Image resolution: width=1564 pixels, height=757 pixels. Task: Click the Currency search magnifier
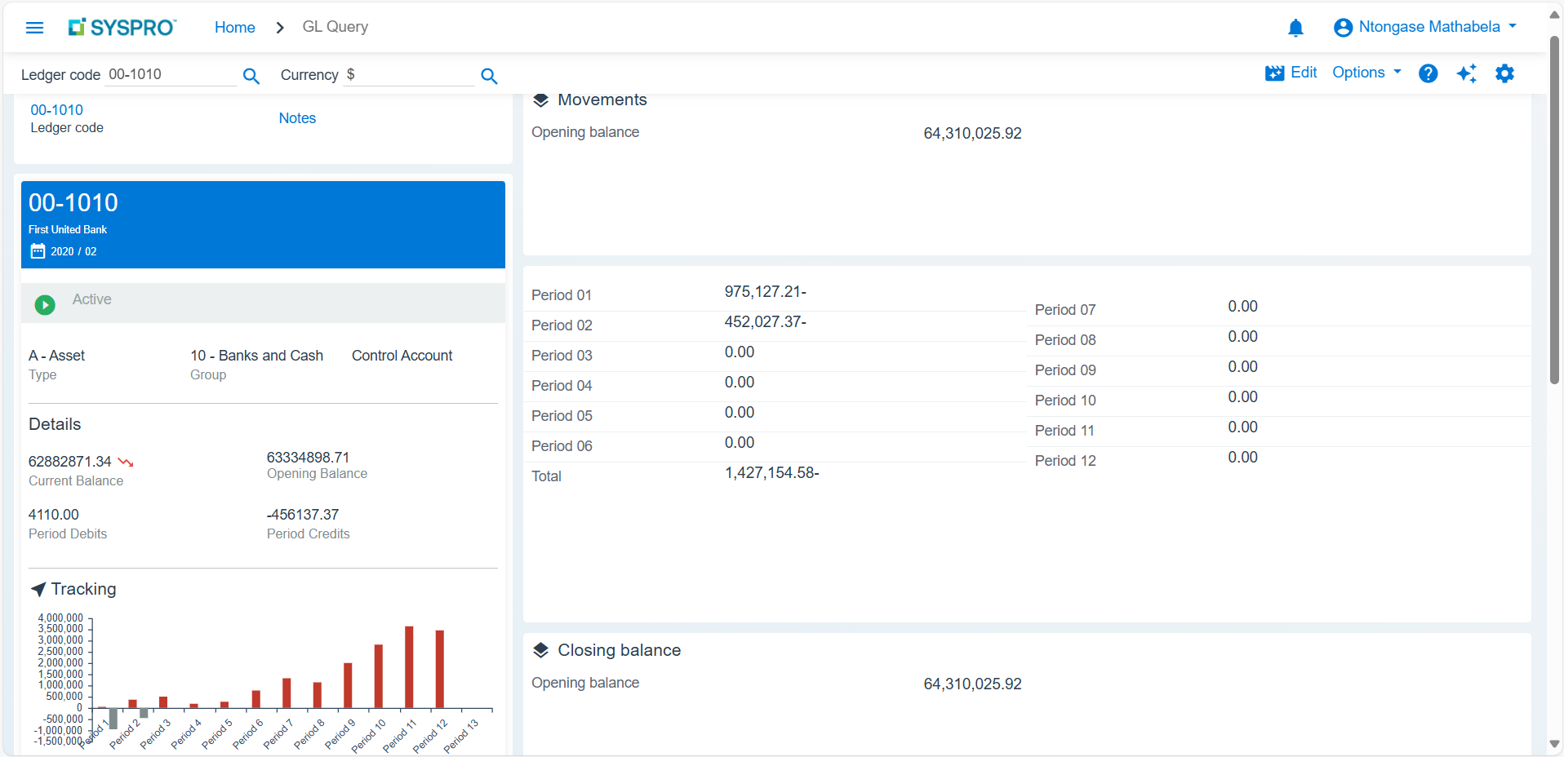pos(489,76)
